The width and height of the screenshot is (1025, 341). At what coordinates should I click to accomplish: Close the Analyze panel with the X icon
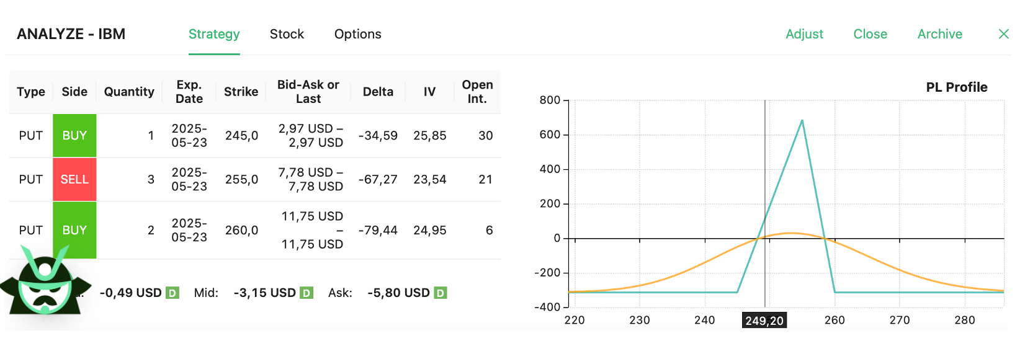click(x=1003, y=34)
